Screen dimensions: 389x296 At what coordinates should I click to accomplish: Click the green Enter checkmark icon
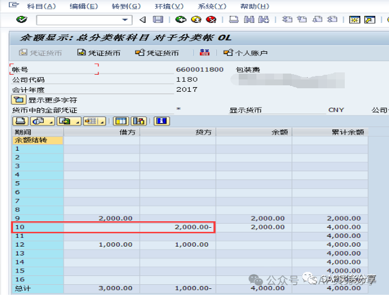(22, 19)
